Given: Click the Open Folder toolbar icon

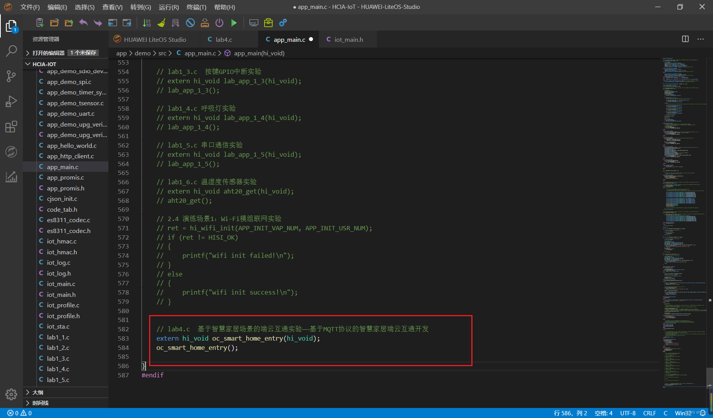Looking at the screenshot, I should (x=54, y=23).
